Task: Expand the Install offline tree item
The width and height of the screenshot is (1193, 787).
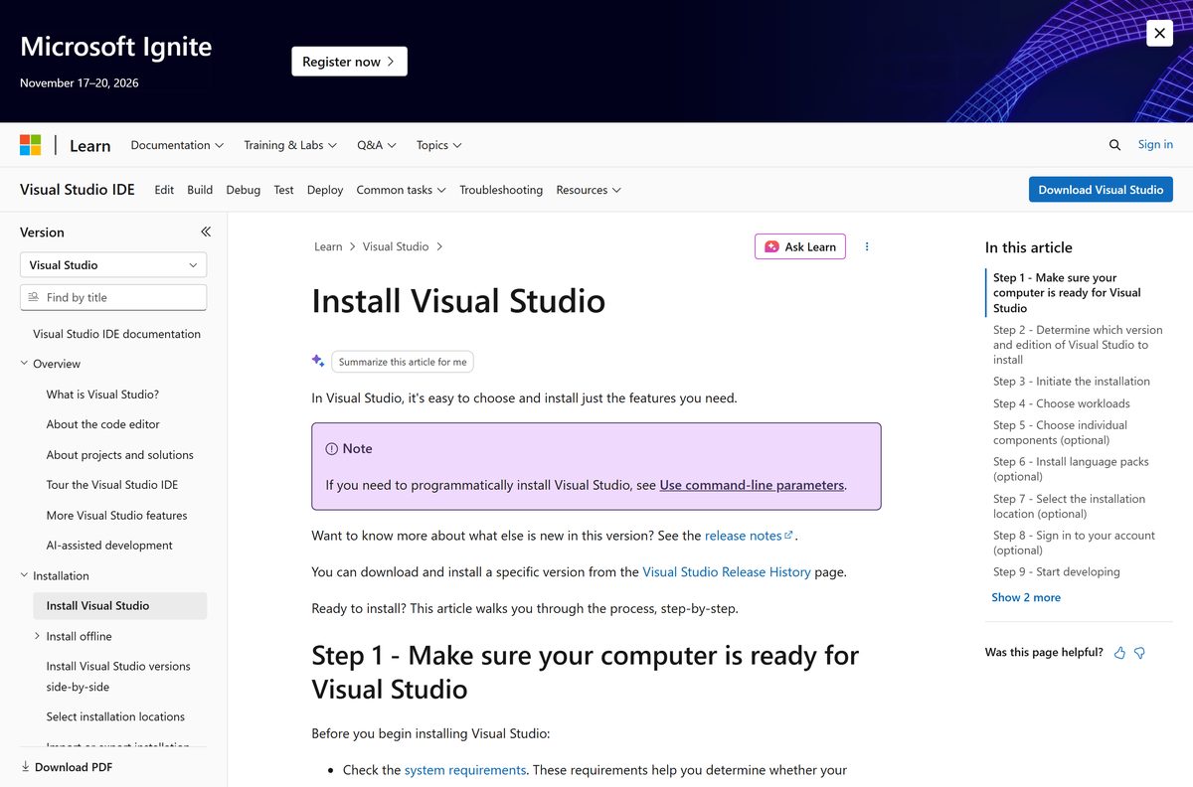Action: click(x=38, y=636)
